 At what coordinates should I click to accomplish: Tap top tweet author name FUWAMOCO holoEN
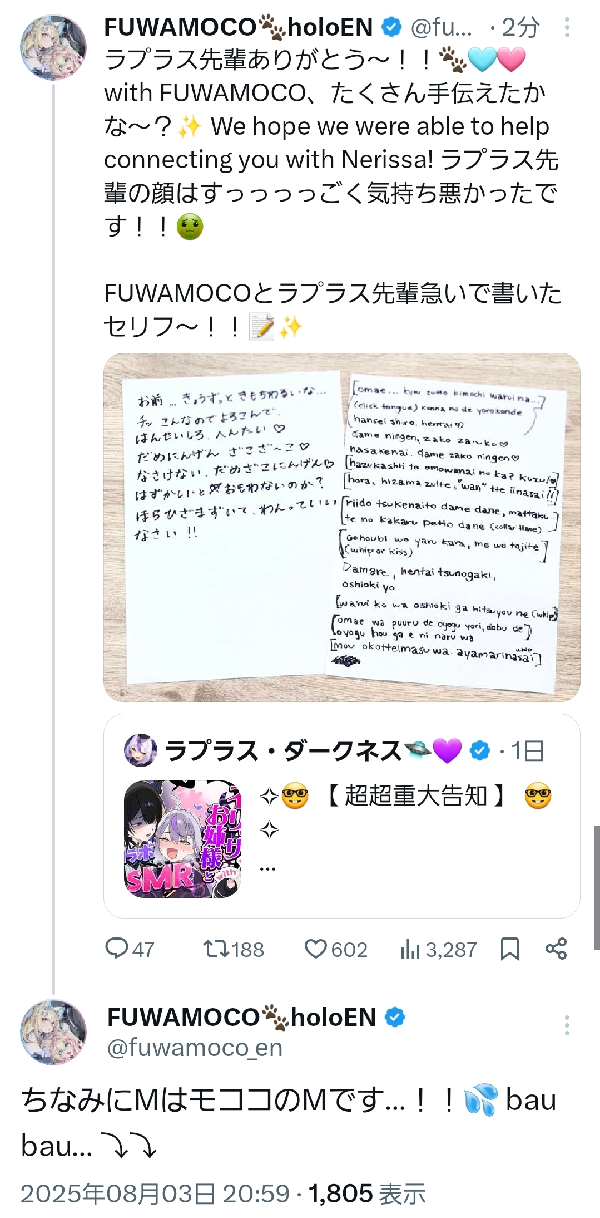(x=239, y=27)
